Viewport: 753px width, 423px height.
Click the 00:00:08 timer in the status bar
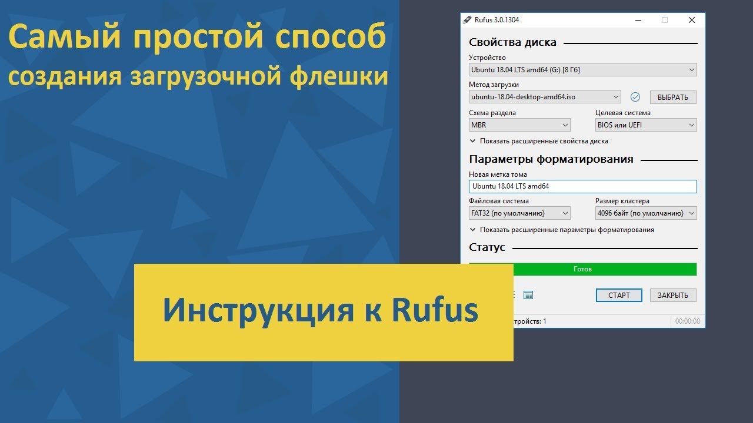(687, 321)
